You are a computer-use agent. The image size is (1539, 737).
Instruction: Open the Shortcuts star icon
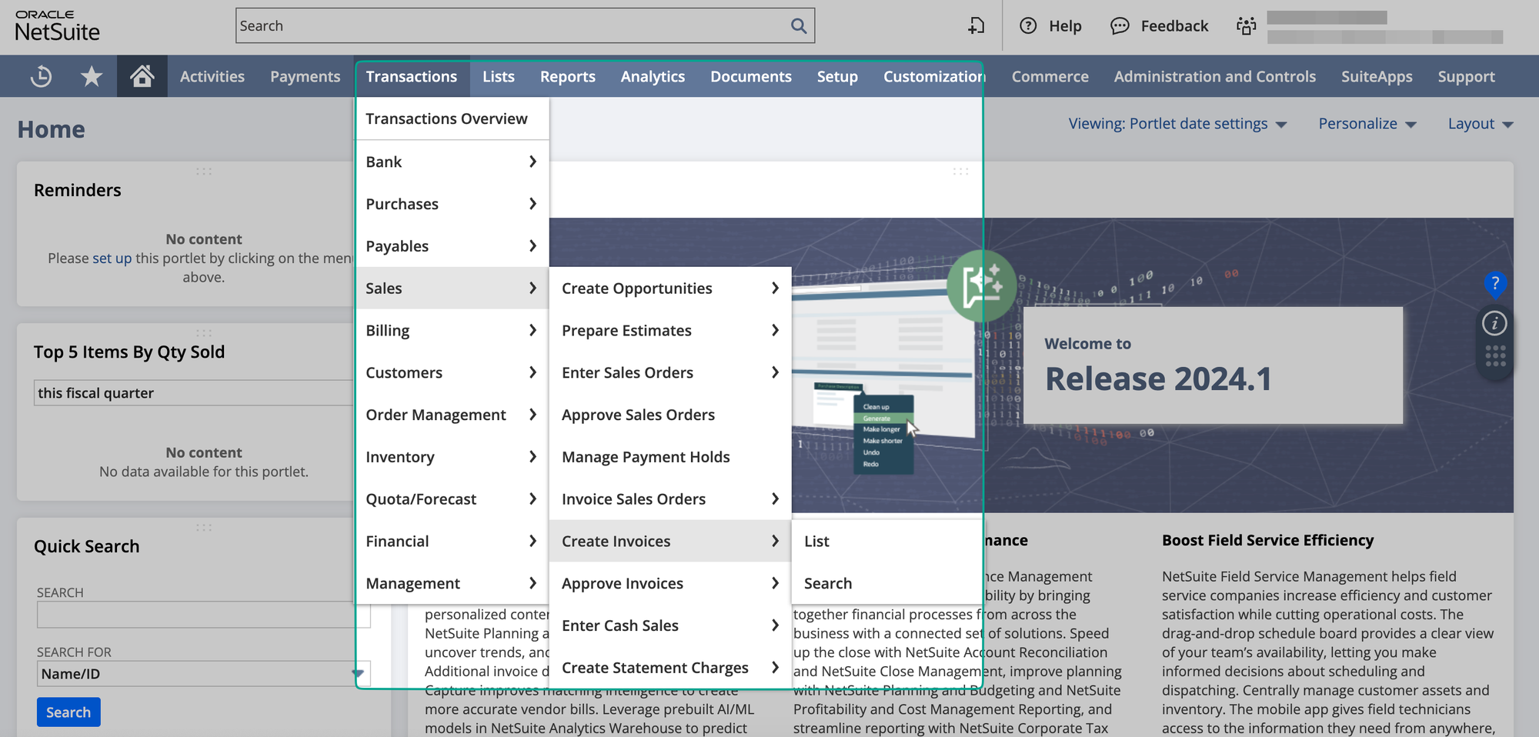(x=92, y=76)
